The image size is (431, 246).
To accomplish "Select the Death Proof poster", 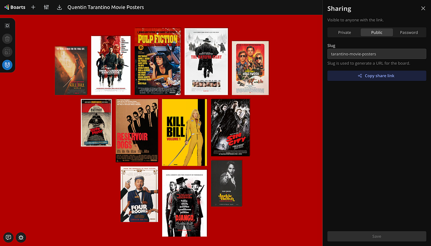I will point(96,123).
